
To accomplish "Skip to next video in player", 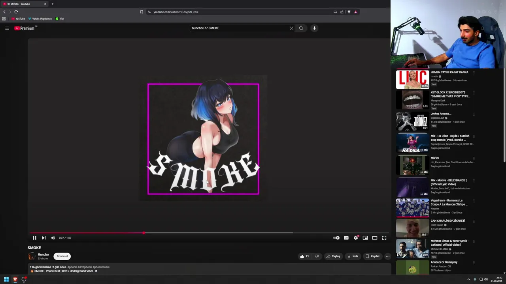I will pyautogui.click(x=43, y=238).
